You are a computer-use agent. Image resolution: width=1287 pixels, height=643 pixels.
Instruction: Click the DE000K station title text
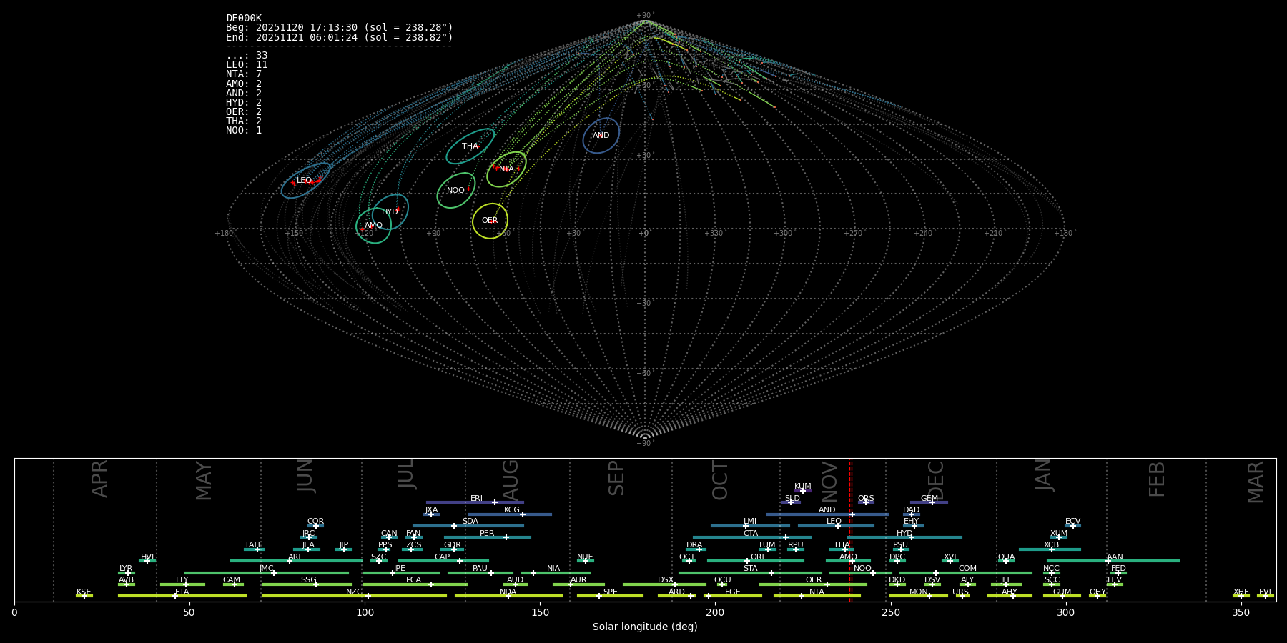pyautogui.click(x=244, y=19)
